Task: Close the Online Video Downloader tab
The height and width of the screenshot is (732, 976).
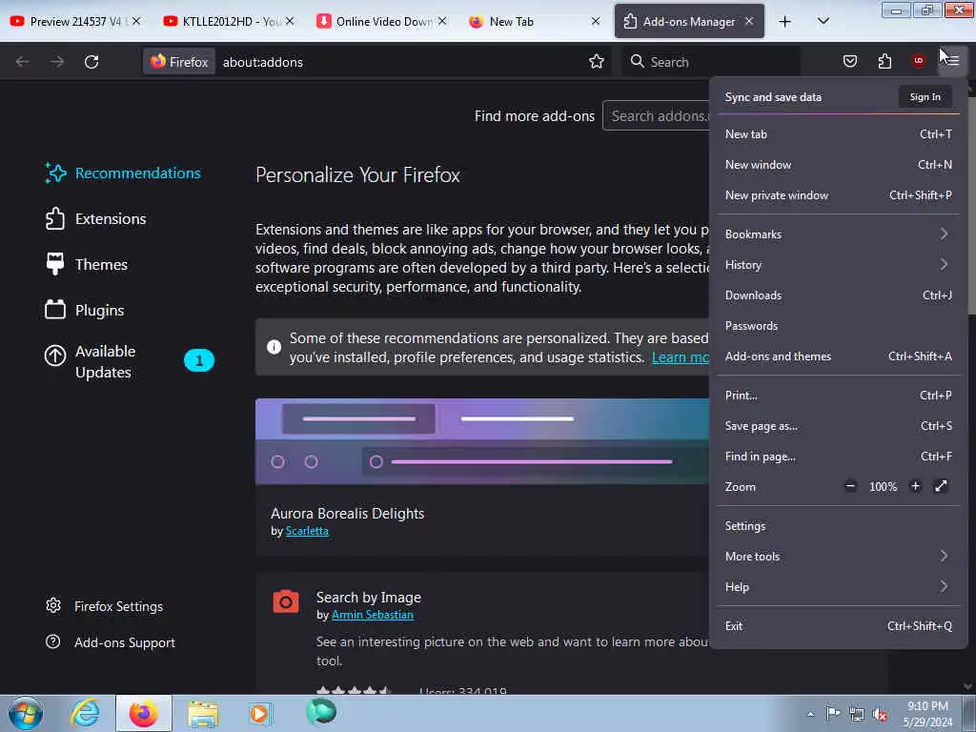Action: (442, 21)
